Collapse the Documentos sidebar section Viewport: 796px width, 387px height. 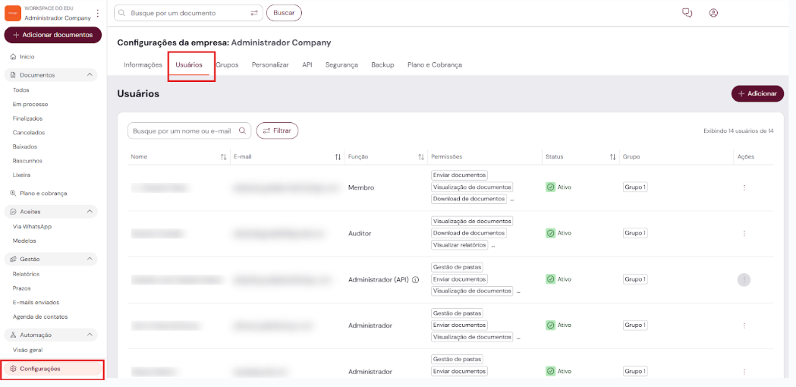pyautogui.click(x=90, y=75)
